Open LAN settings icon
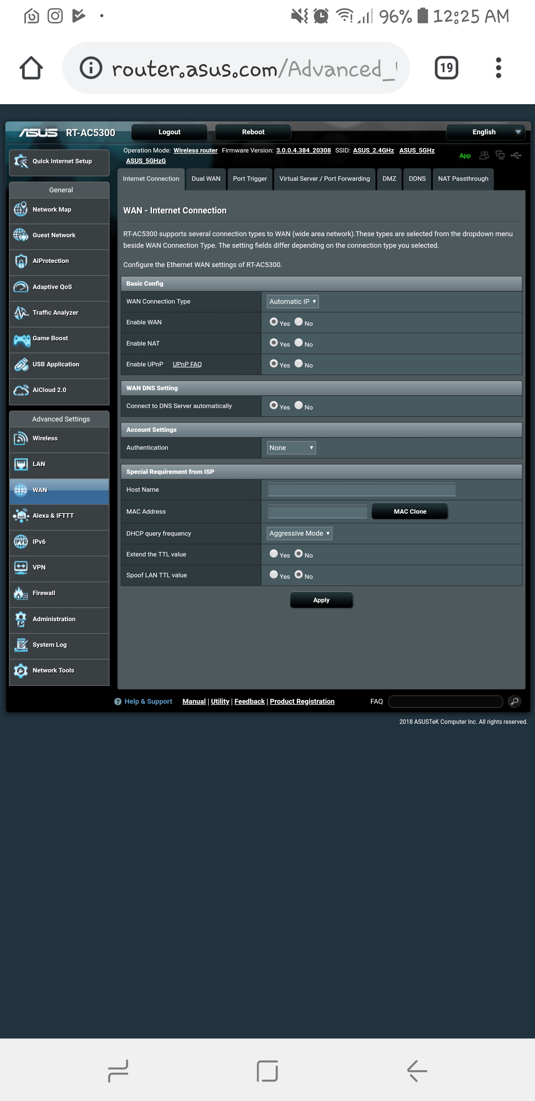The image size is (535, 1101). (21, 464)
